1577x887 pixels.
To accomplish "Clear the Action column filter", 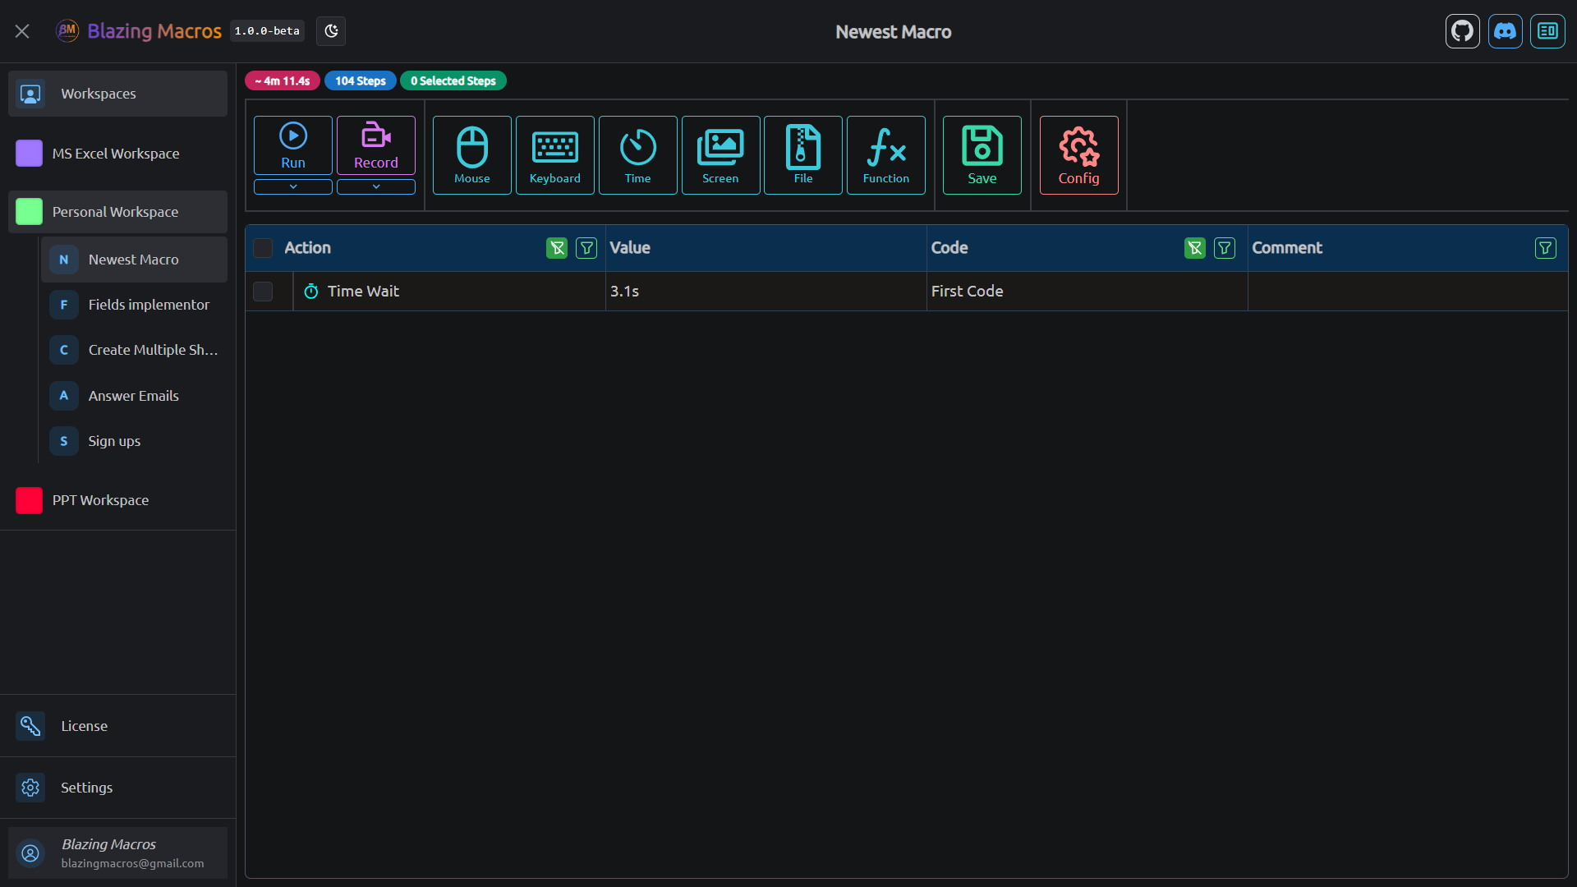I will 557,248.
